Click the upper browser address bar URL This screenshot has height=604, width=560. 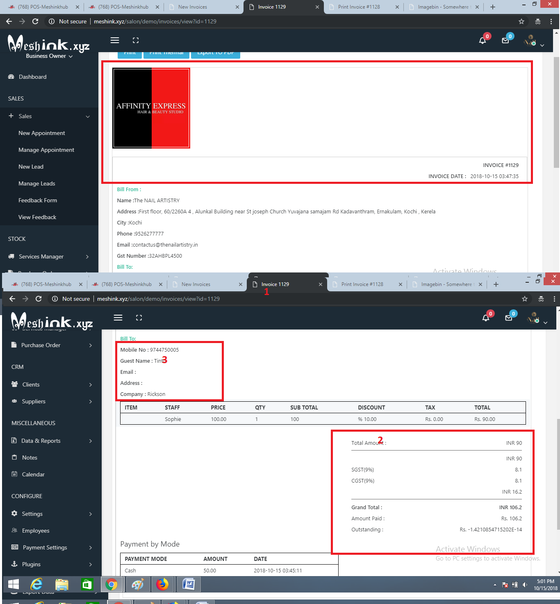[x=155, y=21]
